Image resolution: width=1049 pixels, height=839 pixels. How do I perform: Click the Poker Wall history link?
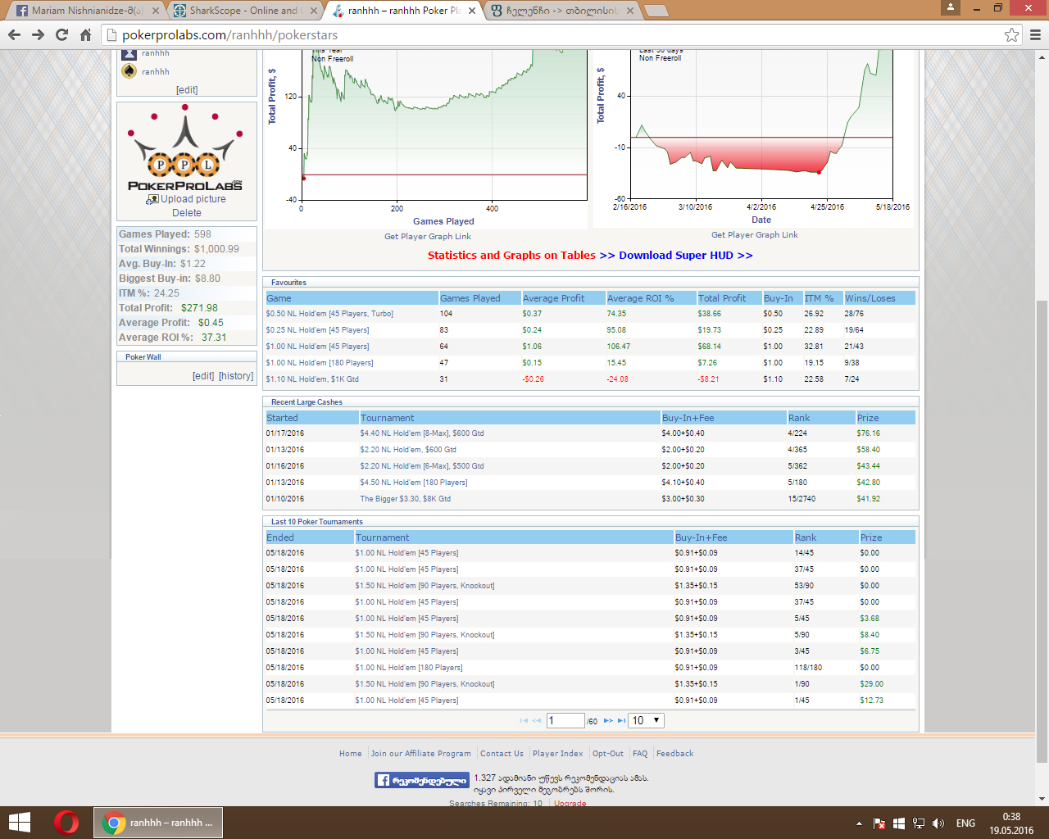[x=236, y=376]
